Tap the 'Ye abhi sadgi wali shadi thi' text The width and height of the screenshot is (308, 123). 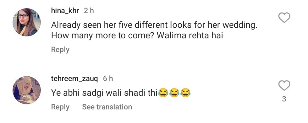(x=104, y=93)
